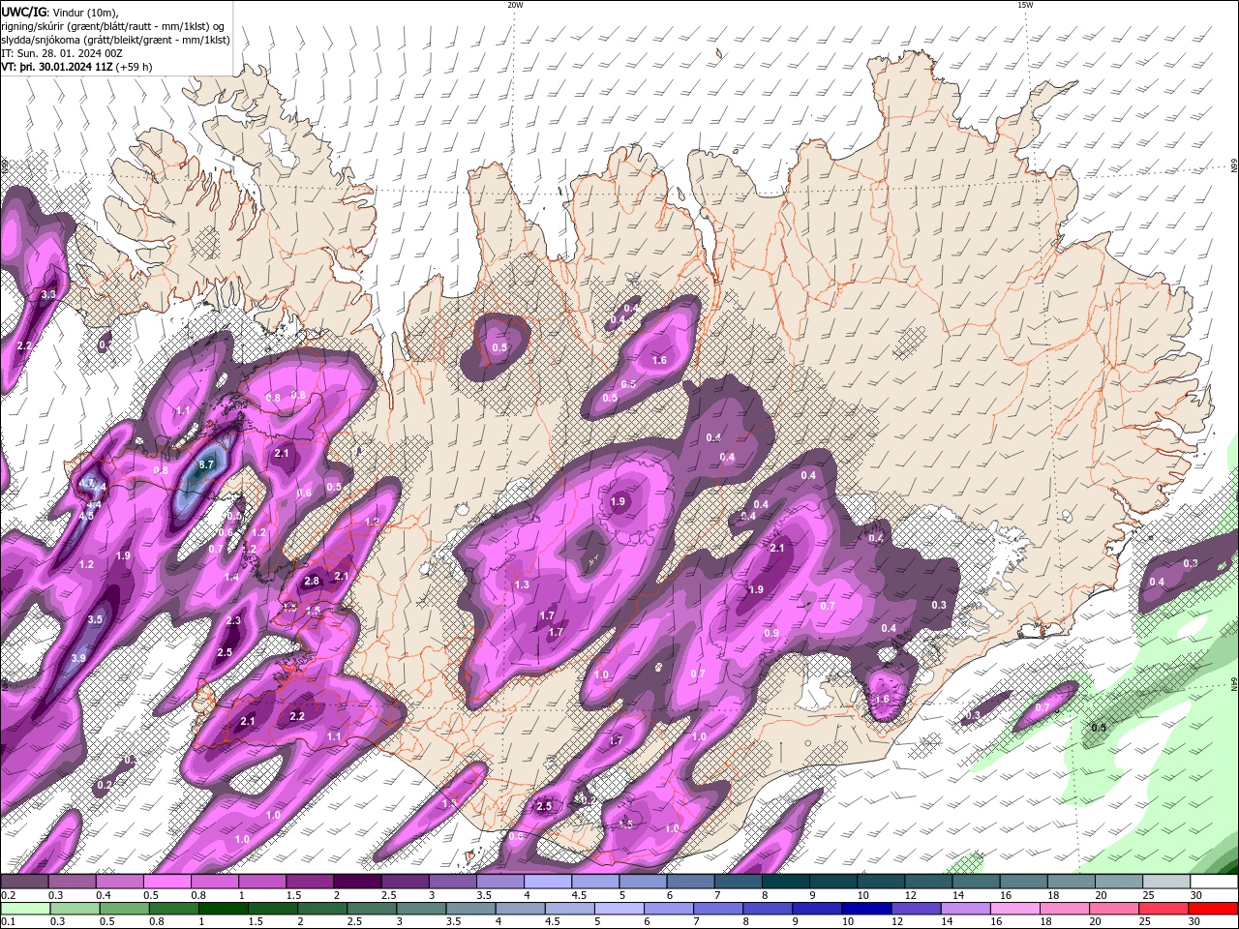Select the snow legend swatch labeled 1.5
Image resolution: width=1239 pixels, height=929 pixels.
[309, 882]
